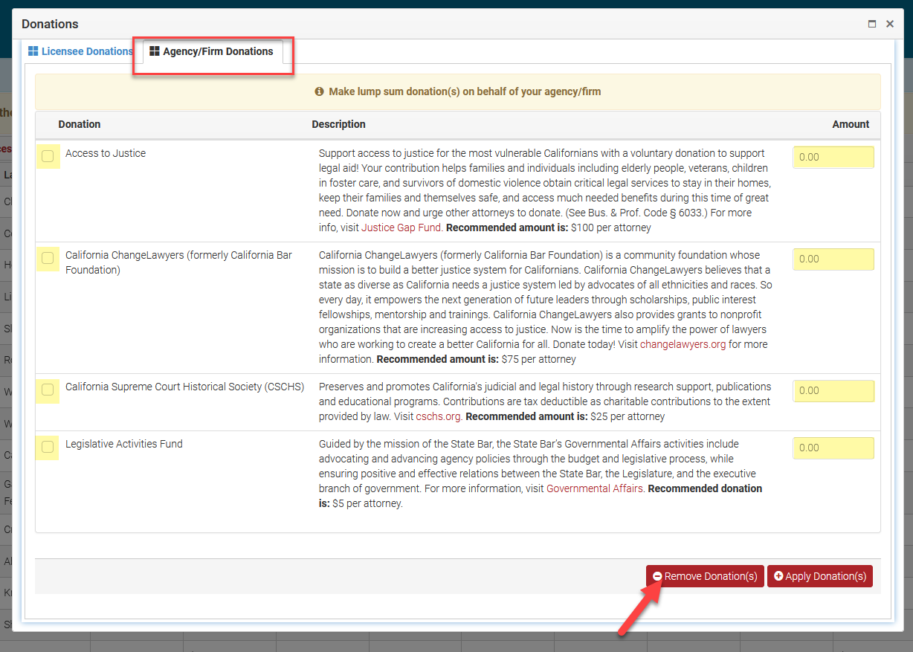Focus the California ChangeLawyers amount field
Image resolution: width=913 pixels, height=652 pixels.
tap(833, 259)
